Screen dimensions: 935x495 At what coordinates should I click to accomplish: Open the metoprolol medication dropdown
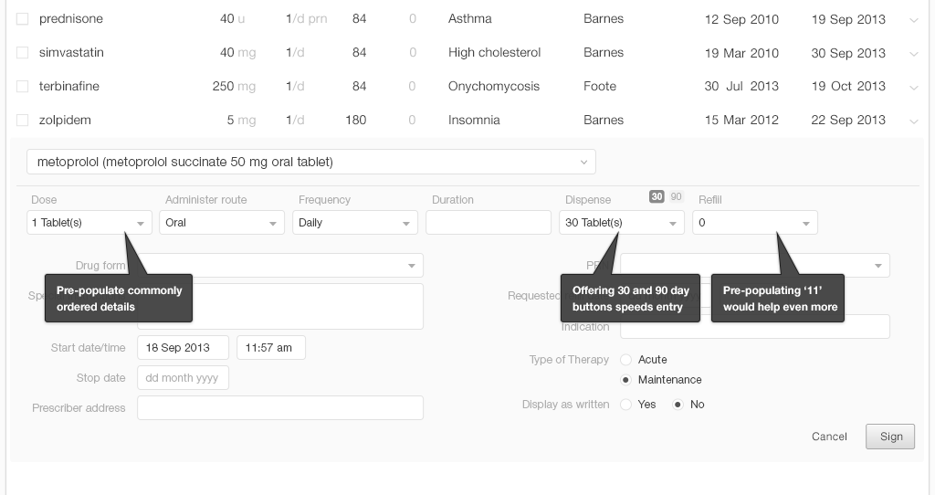click(310, 163)
